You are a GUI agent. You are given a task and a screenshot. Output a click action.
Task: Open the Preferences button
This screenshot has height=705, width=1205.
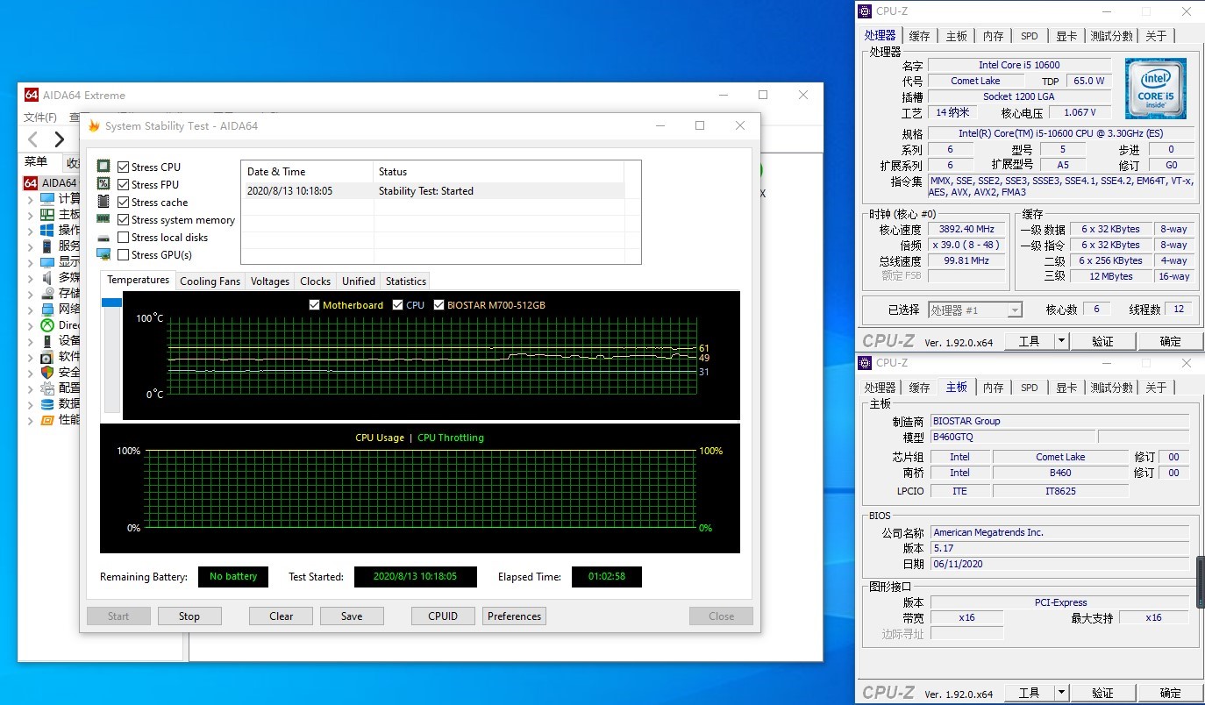pyautogui.click(x=514, y=616)
